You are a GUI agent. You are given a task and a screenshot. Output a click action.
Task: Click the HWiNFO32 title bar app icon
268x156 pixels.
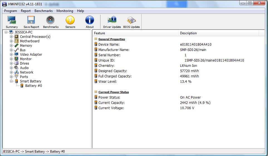(4, 4)
